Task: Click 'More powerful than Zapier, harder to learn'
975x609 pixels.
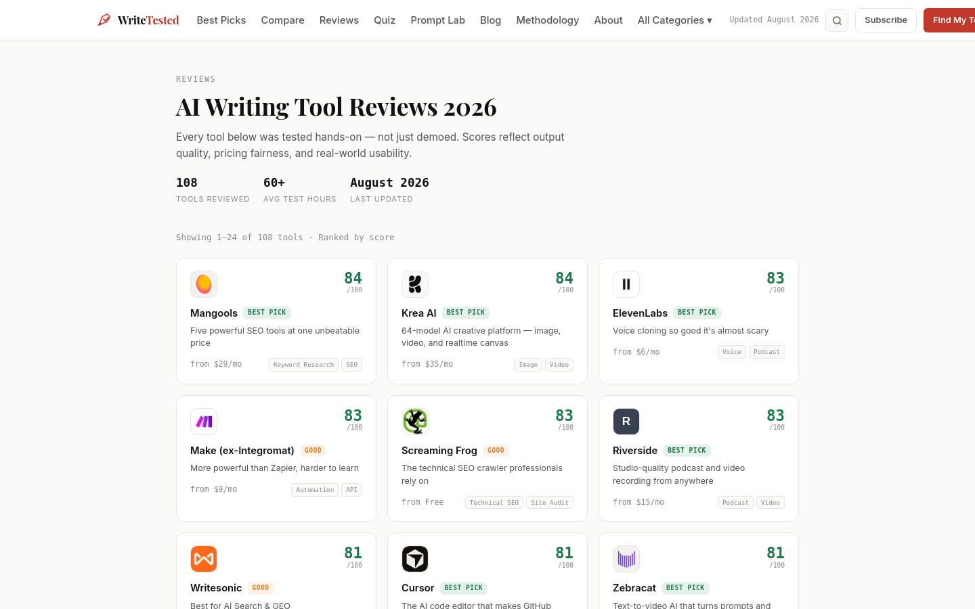Action: pos(274,468)
